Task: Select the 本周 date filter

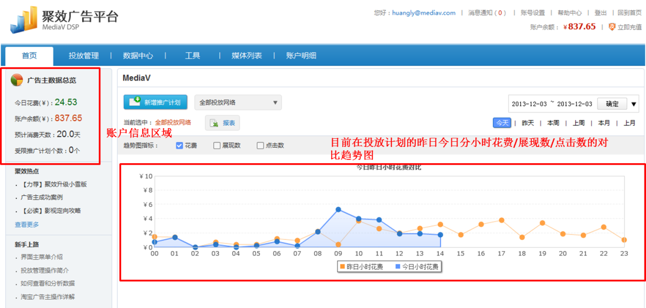Action: (x=553, y=122)
